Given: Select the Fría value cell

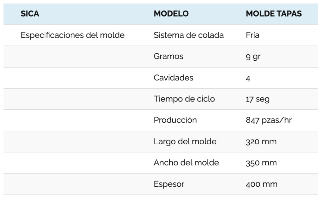Looking at the screenshot, I should pos(253,35).
